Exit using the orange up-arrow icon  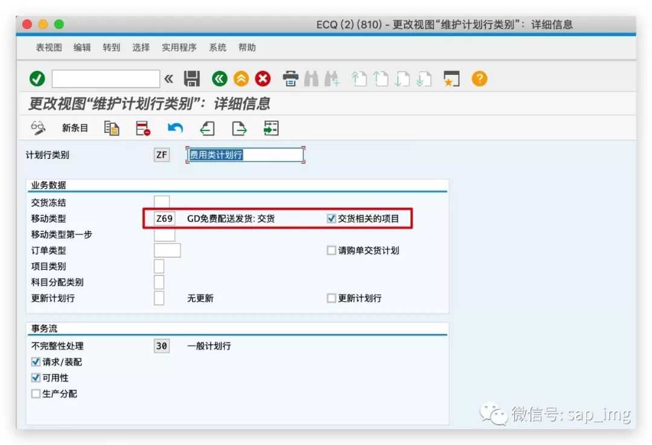point(241,78)
